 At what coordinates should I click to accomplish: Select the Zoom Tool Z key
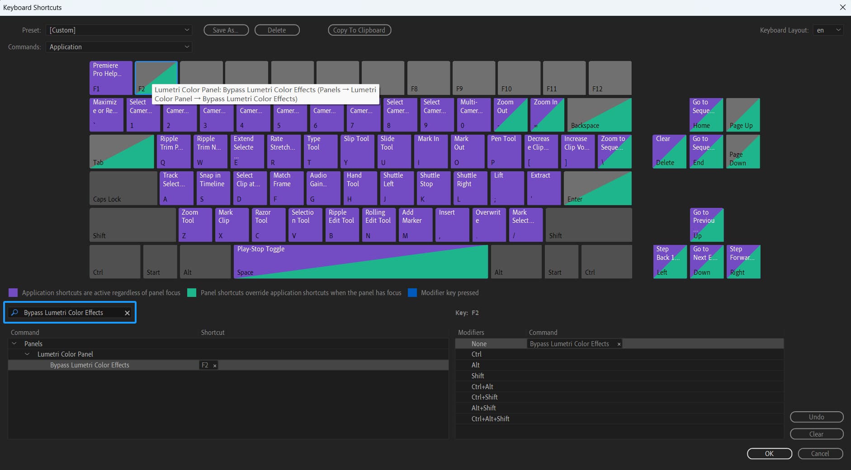coord(195,225)
